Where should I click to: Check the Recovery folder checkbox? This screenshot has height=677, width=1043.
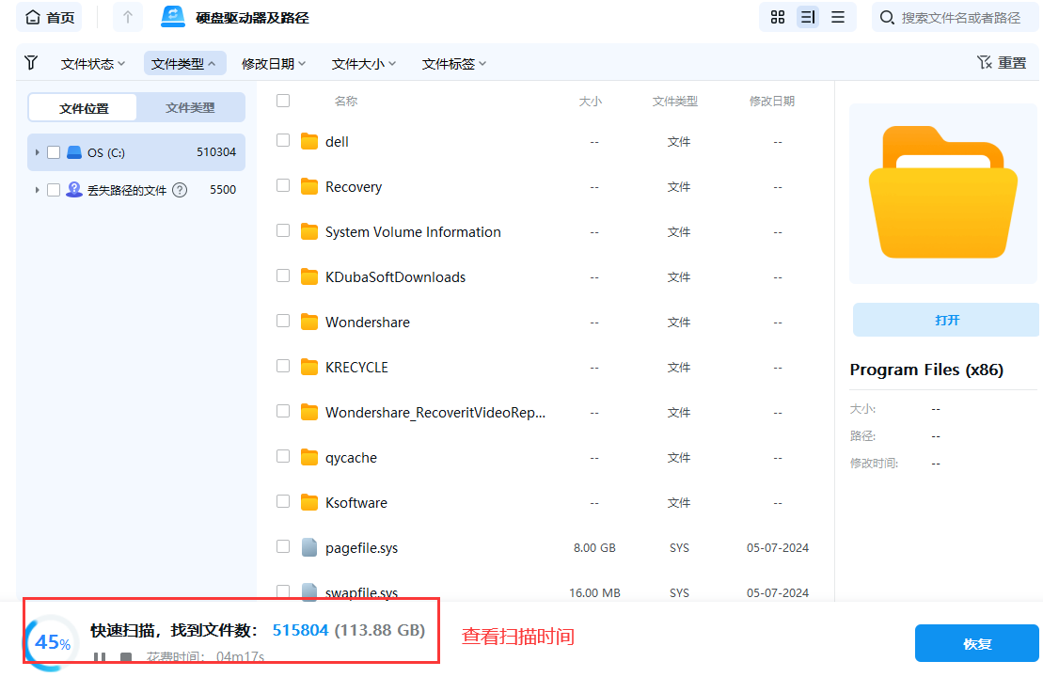point(283,186)
